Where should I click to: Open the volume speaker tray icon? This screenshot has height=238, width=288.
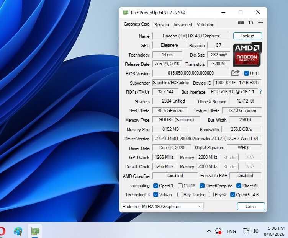pos(255,231)
